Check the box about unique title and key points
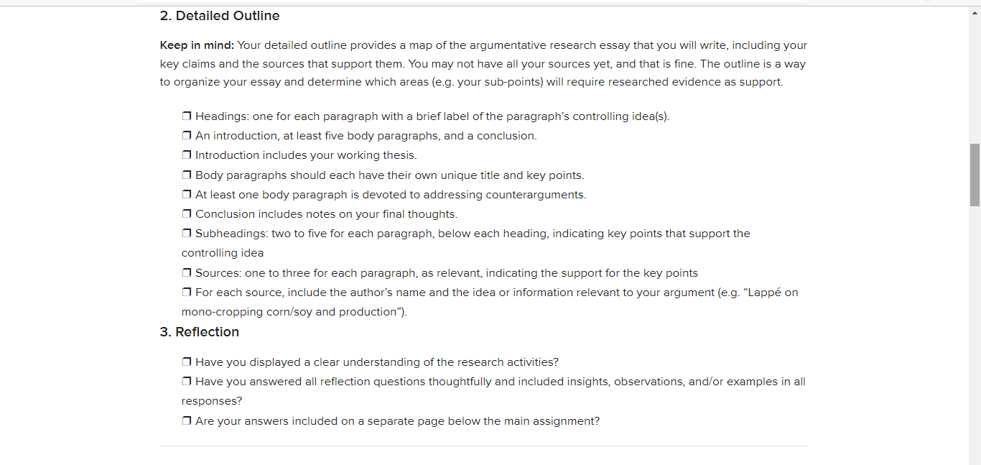Screen dimensions: 981x465 tap(187, 175)
